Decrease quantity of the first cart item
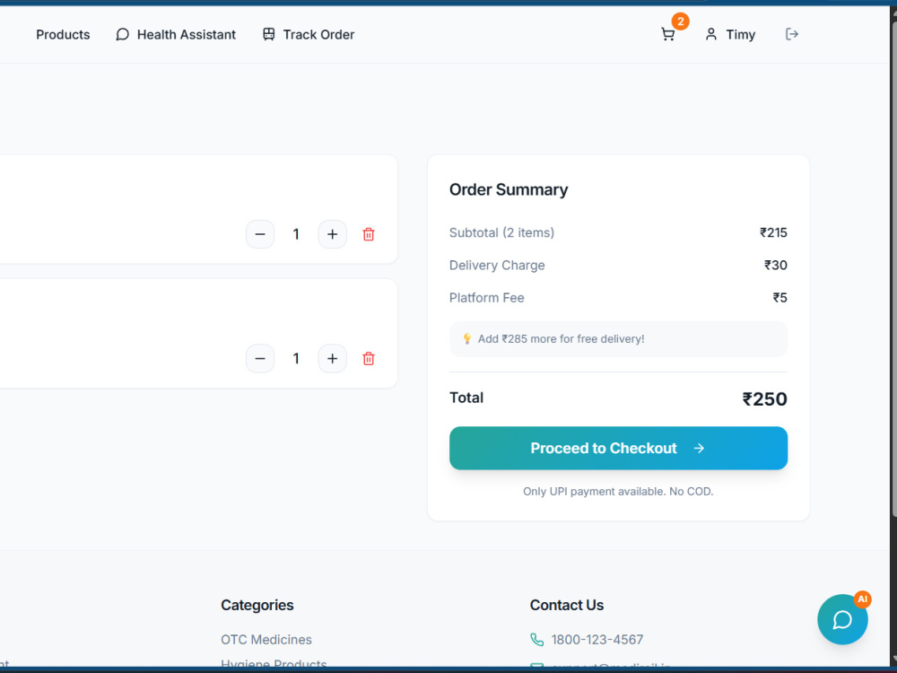The height and width of the screenshot is (673, 897). [260, 234]
